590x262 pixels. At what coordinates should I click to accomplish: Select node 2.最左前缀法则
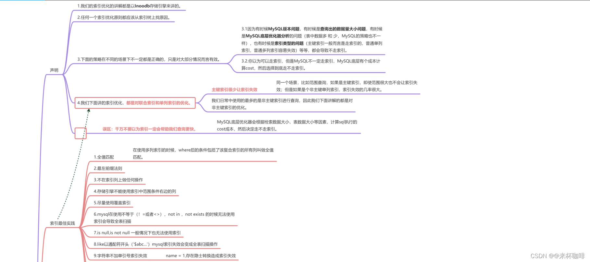pos(108,168)
